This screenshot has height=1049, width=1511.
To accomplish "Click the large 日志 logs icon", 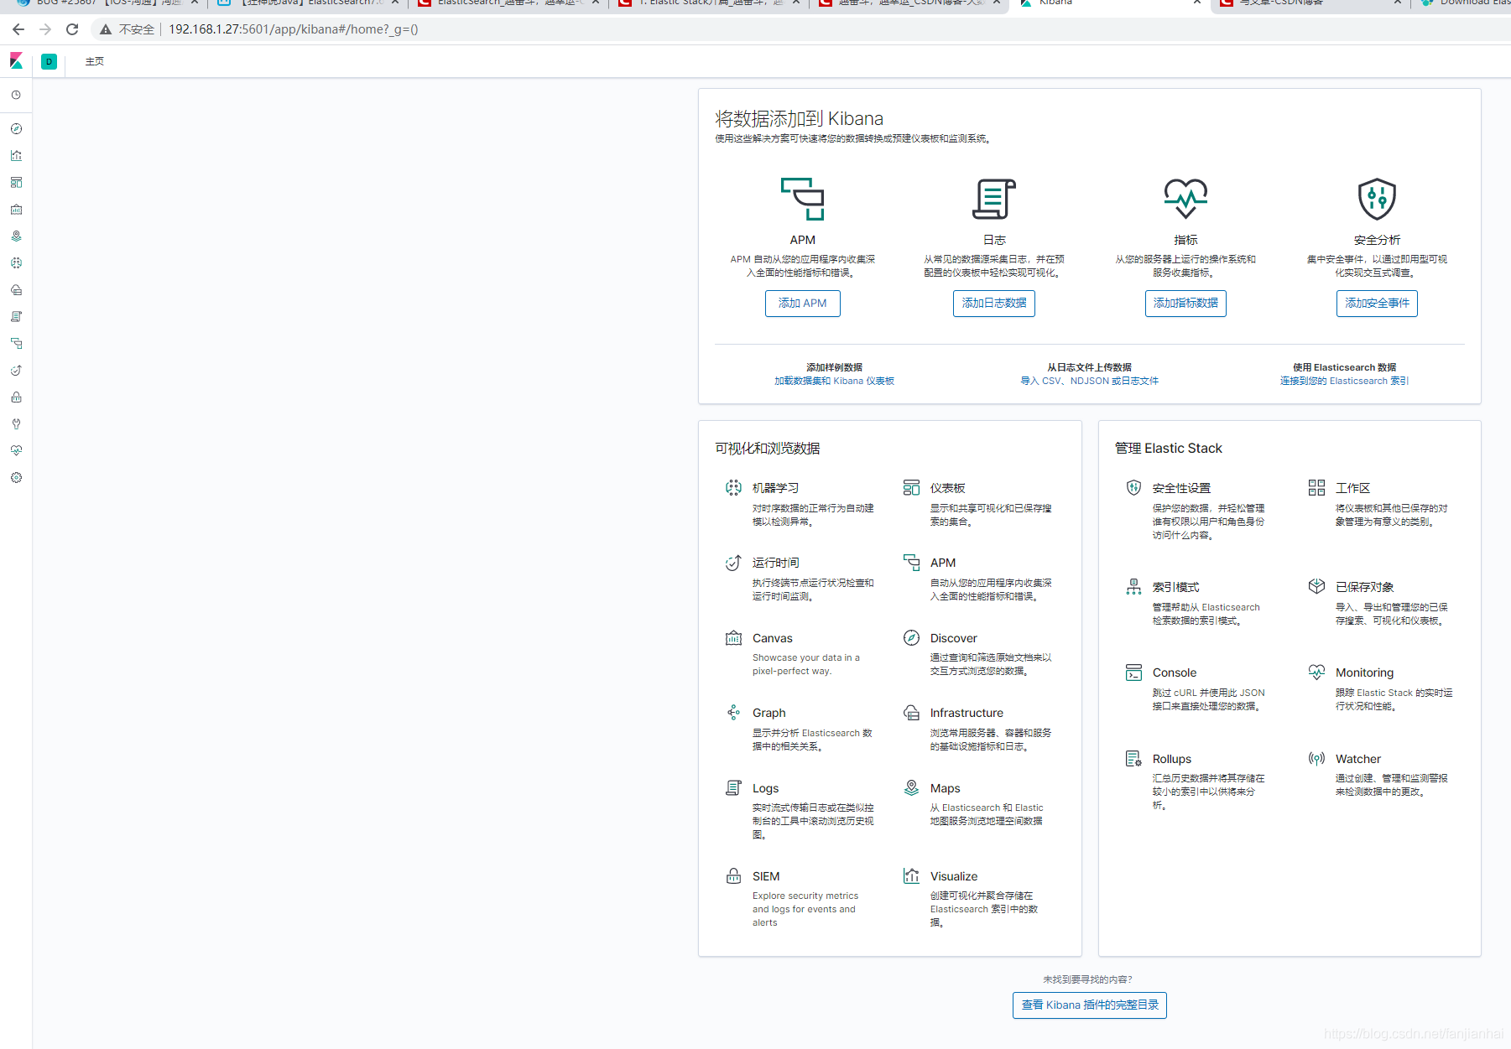I will click(x=994, y=199).
